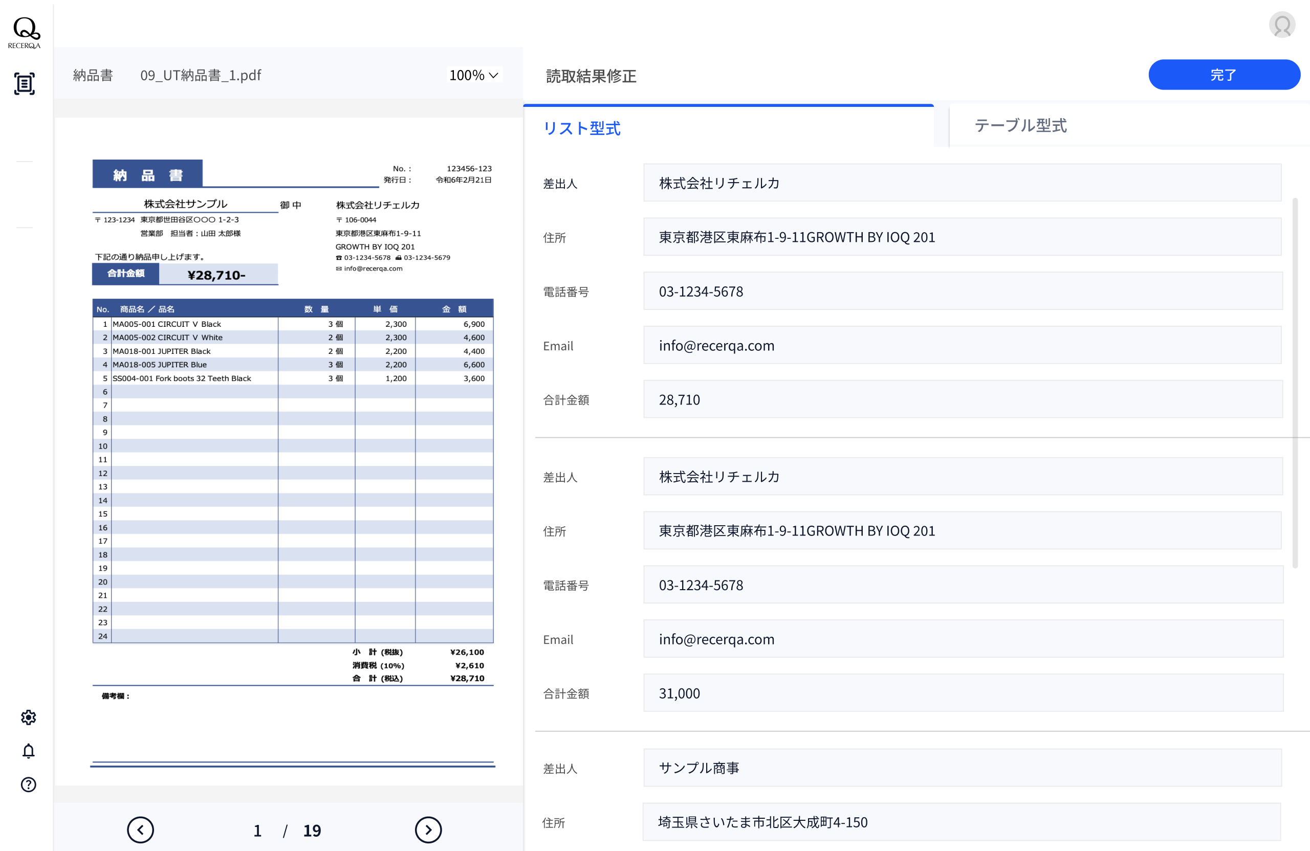Click subtotal ¥26,100 in document
1310x851 pixels.
pos(467,652)
